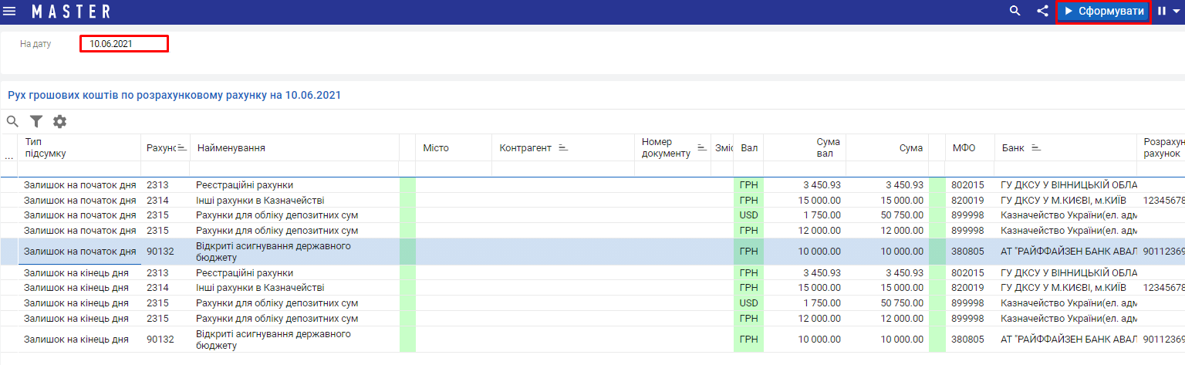Click the USD currency cell in start-of-day rows
Screen dimensions: 1185x365
748,215
